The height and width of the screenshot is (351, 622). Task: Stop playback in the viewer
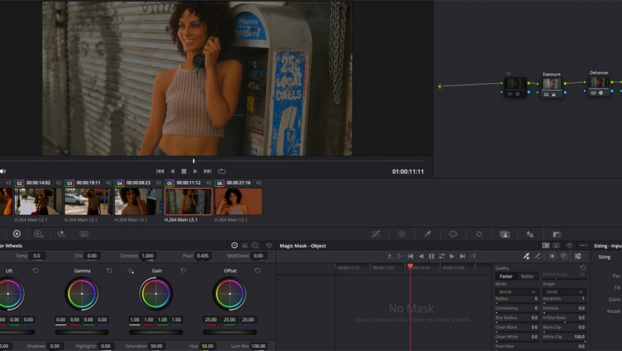[x=184, y=171]
